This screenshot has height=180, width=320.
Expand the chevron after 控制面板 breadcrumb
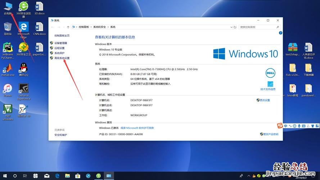pyautogui.click(x=91, y=27)
